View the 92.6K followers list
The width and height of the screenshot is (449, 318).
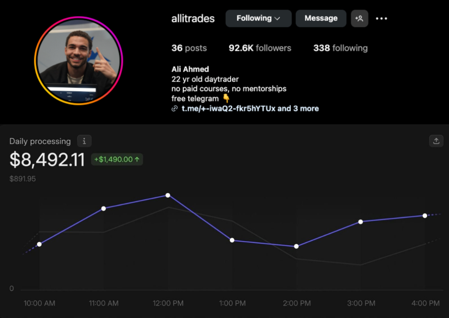(260, 48)
